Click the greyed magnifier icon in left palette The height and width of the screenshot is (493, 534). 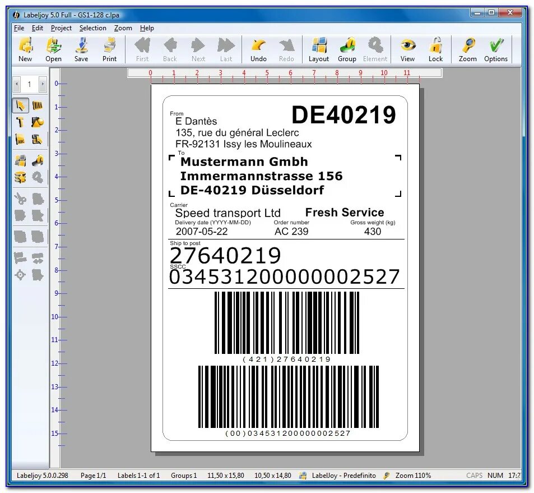(37, 177)
